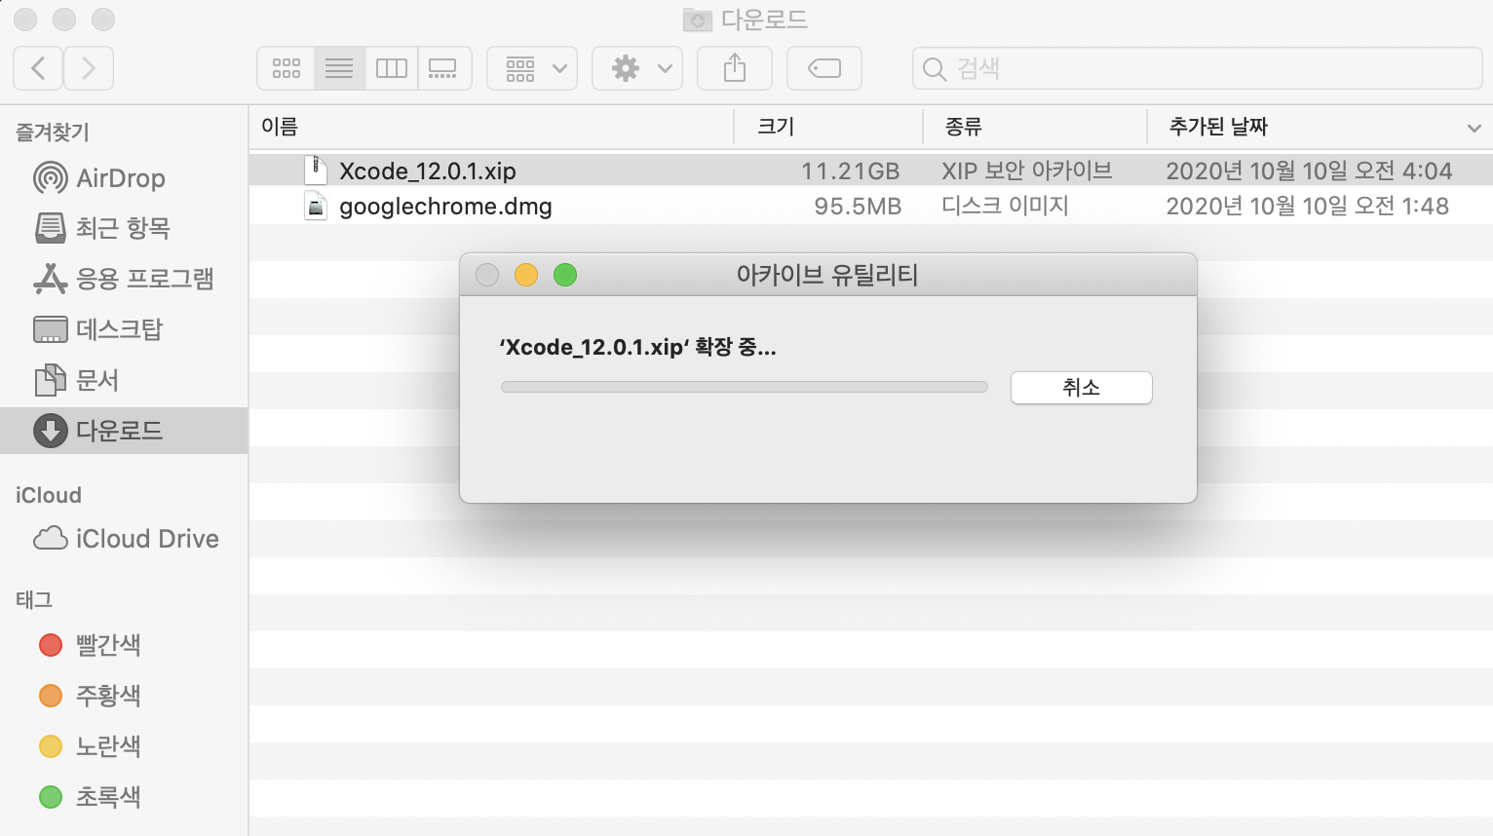
Task: Click the Share toolbar icon
Action: [x=735, y=68]
